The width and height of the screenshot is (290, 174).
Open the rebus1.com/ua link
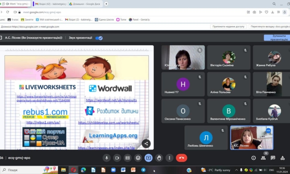[43, 122]
